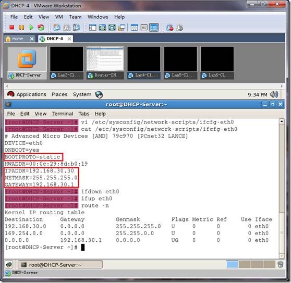
Task: Open the terminal Tabs menu
Action: point(84,114)
